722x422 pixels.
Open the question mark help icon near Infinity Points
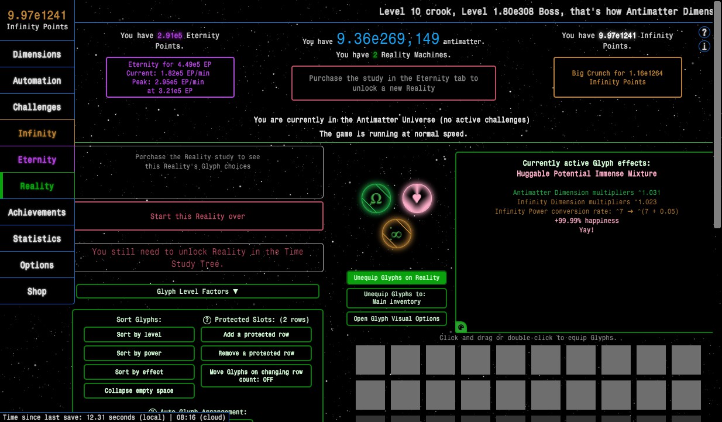point(704,32)
